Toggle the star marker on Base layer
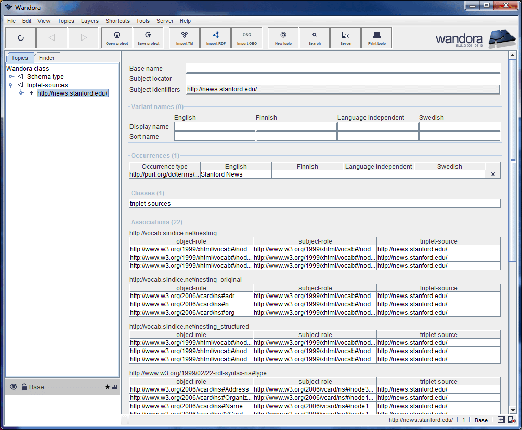Screen dimensions: 522x430 click(107, 387)
